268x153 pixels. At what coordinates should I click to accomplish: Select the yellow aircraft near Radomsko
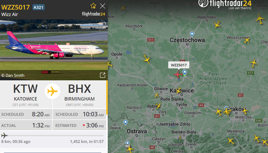click(x=217, y=24)
